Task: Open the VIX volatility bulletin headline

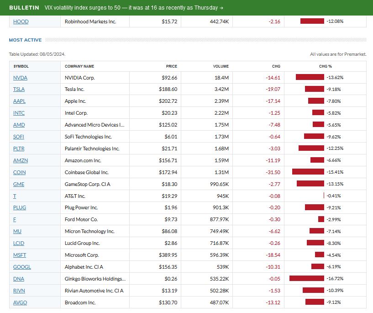Action: (x=134, y=8)
